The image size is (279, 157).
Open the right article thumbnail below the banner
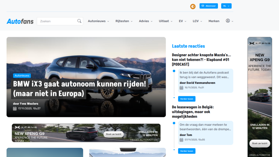(128, 152)
